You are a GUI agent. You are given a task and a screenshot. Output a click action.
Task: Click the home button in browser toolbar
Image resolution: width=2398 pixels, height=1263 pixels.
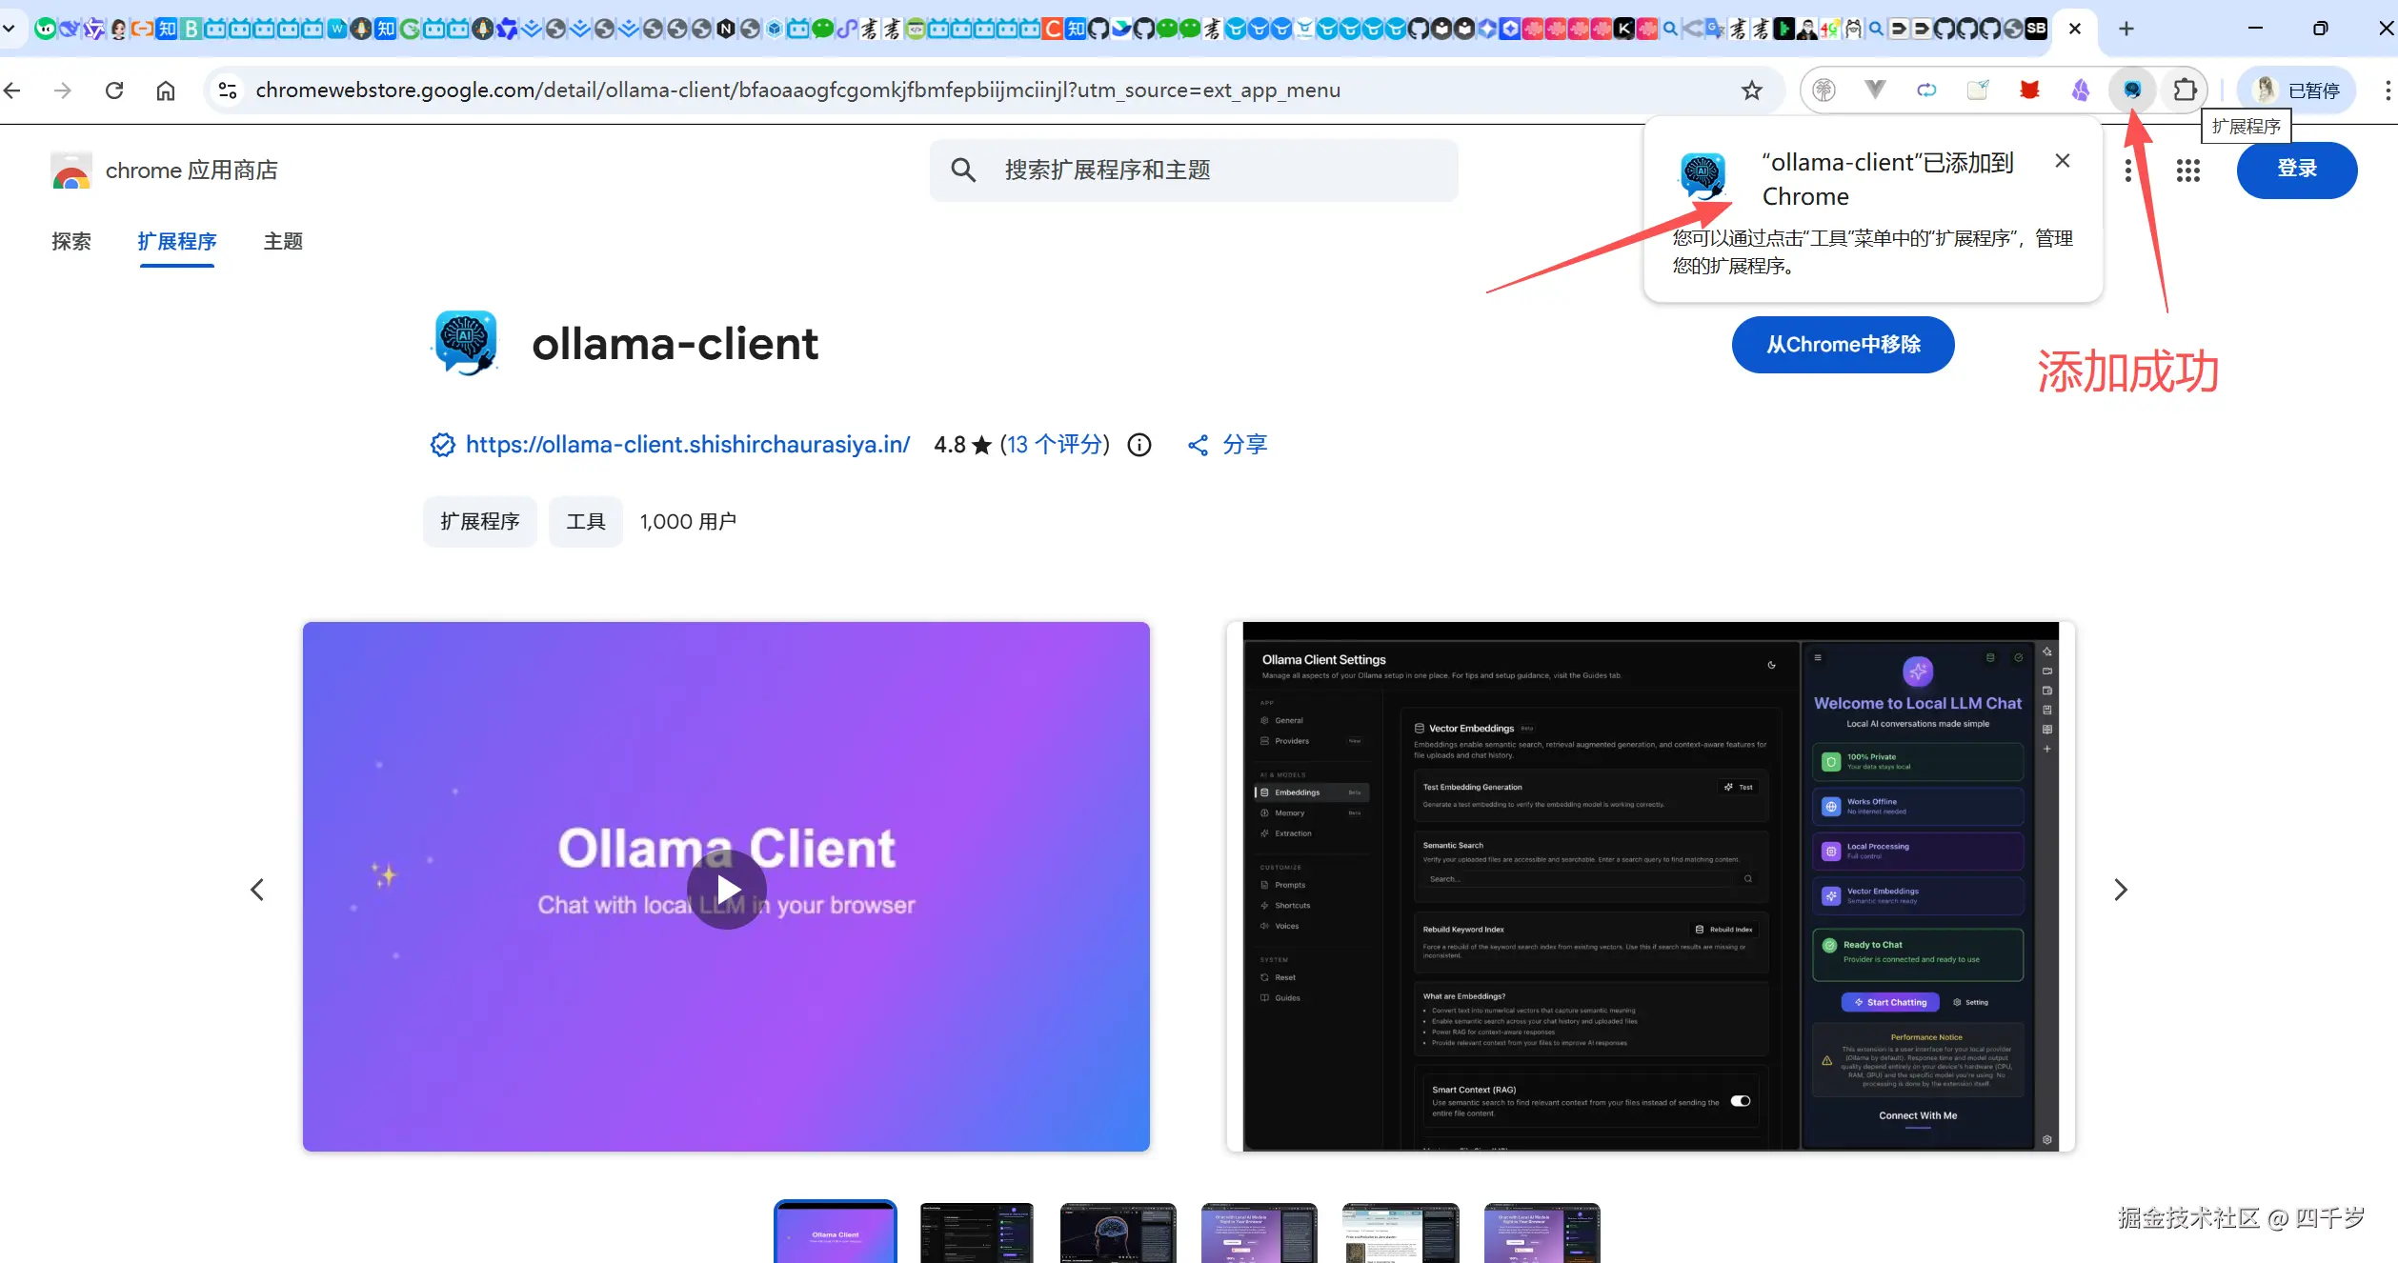[x=166, y=90]
